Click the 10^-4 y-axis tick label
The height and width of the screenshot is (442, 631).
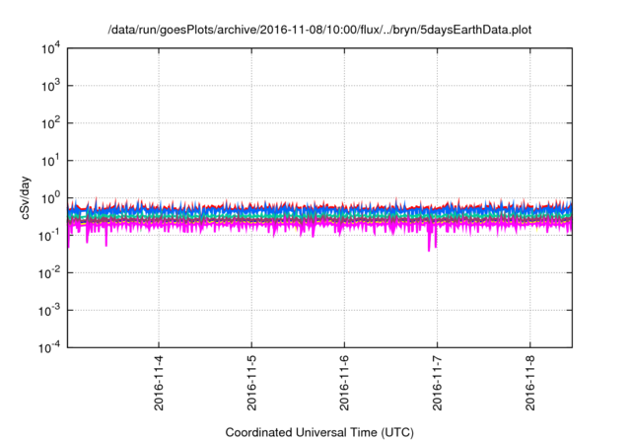pyautogui.click(x=50, y=347)
